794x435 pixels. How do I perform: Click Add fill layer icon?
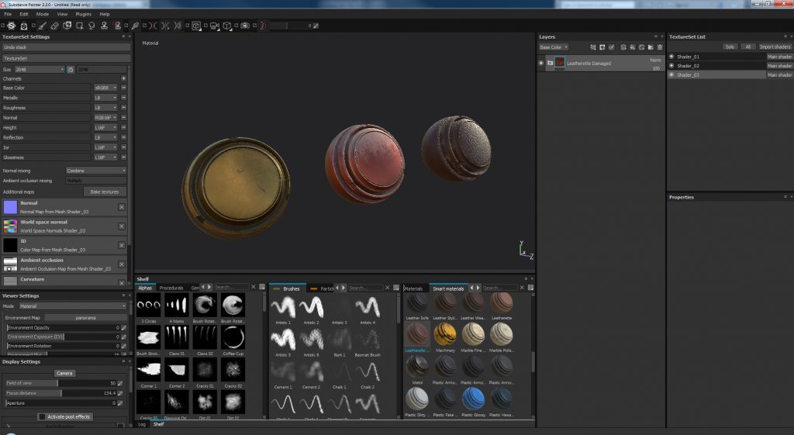click(633, 47)
